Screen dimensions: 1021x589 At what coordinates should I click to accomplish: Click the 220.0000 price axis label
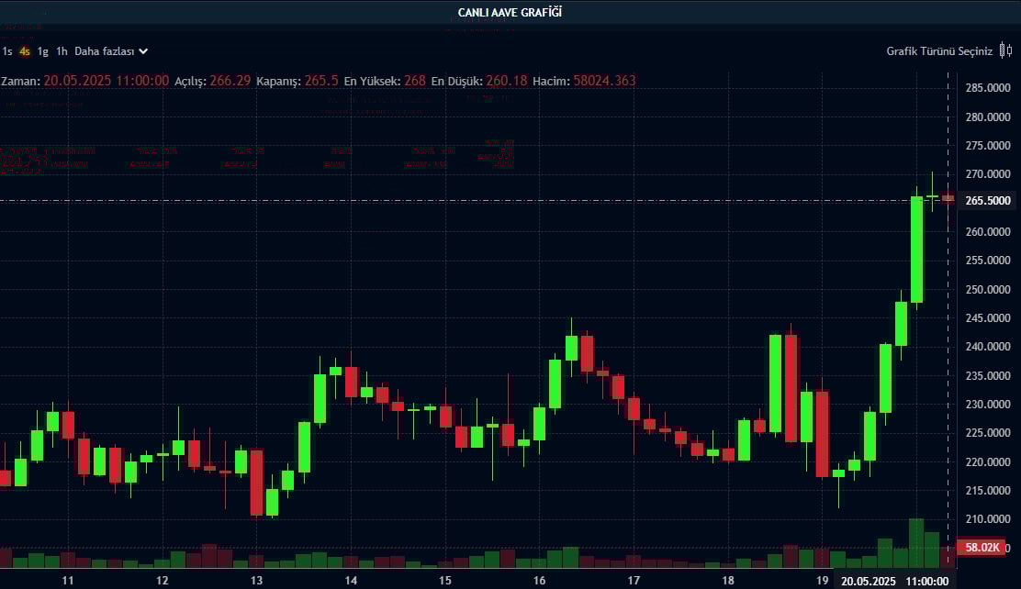click(988, 462)
